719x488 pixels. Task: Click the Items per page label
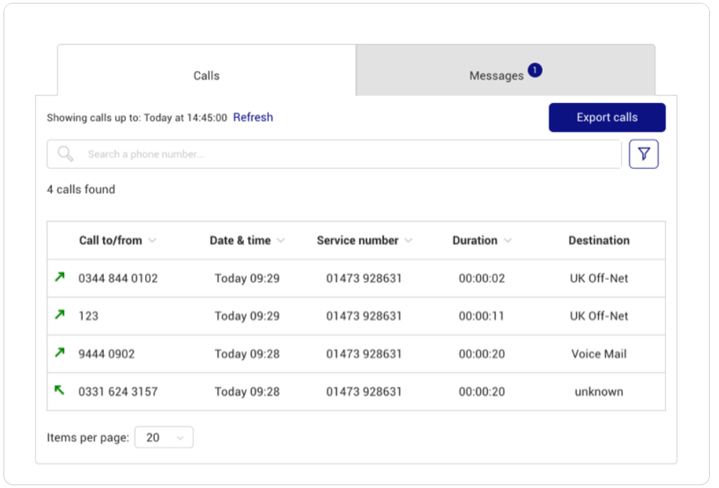pyautogui.click(x=88, y=438)
